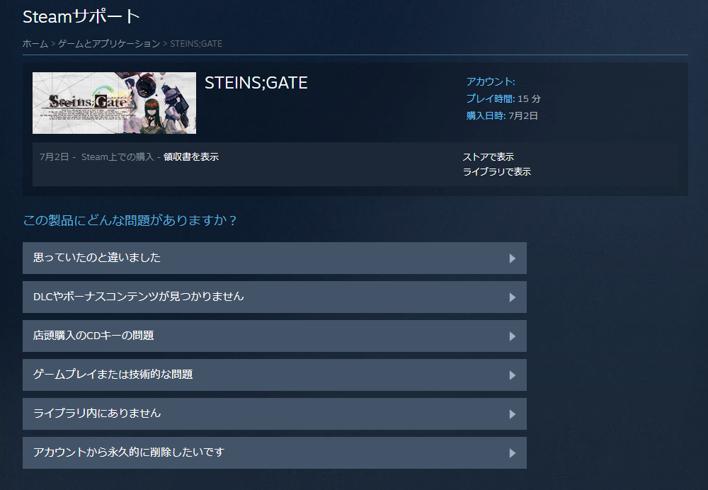Click the STEINS;GATE title heading
The height and width of the screenshot is (490, 708).
point(256,83)
